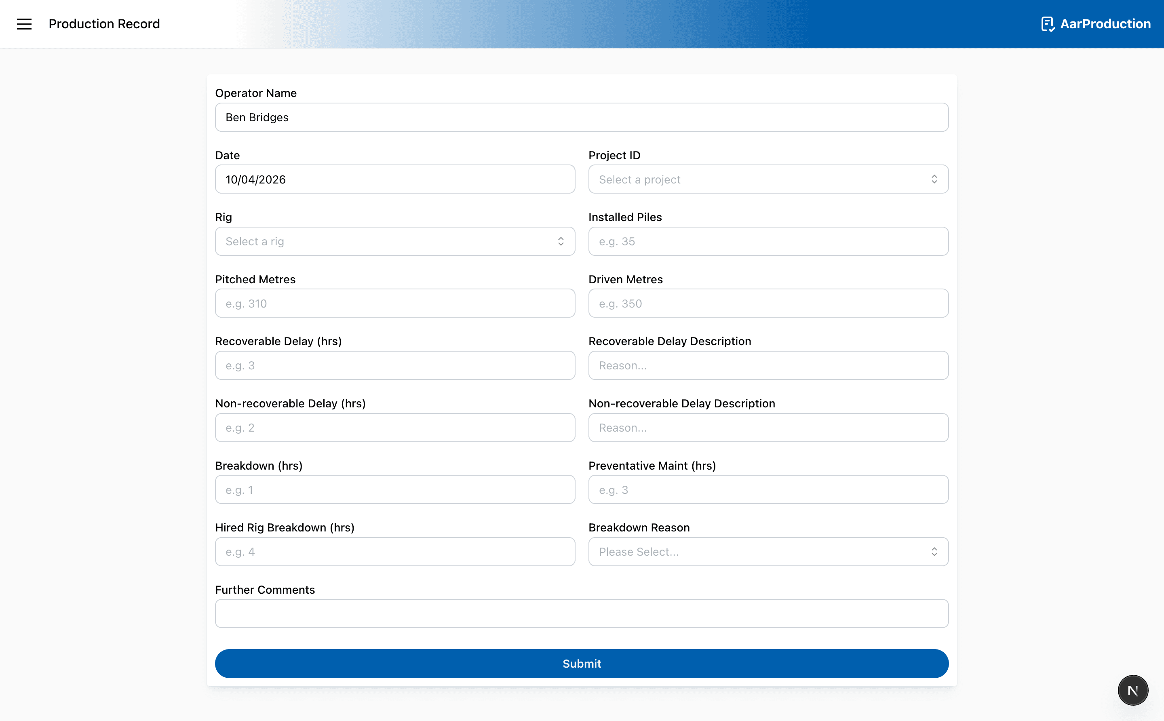Click the Date field showing 10/04/2026
This screenshot has height=721, width=1164.
point(395,179)
